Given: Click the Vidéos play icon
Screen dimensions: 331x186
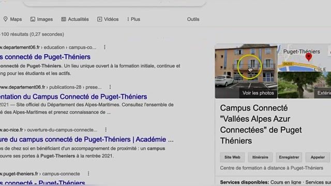Looking at the screenshot, I should [x=100, y=19].
